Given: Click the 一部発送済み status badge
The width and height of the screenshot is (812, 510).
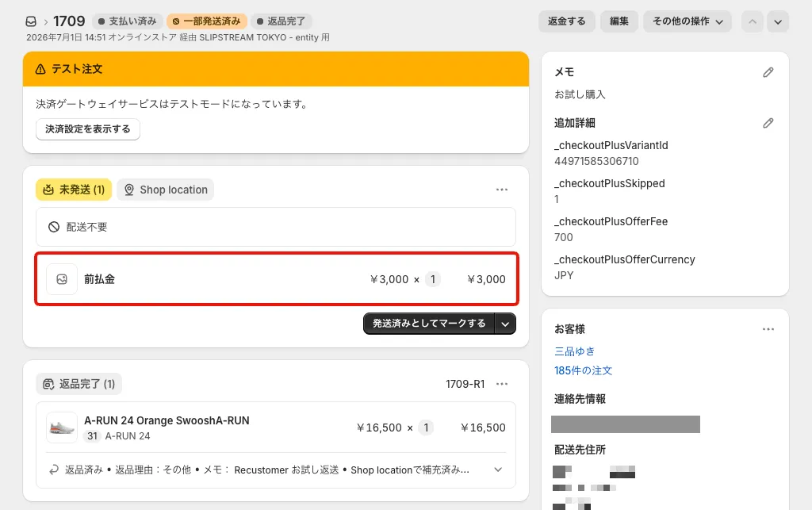Looking at the screenshot, I should [x=207, y=21].
